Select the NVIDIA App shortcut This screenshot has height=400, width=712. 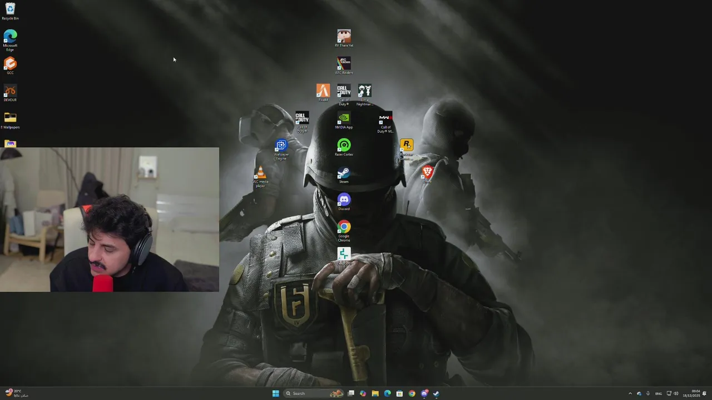click(344, 120)
